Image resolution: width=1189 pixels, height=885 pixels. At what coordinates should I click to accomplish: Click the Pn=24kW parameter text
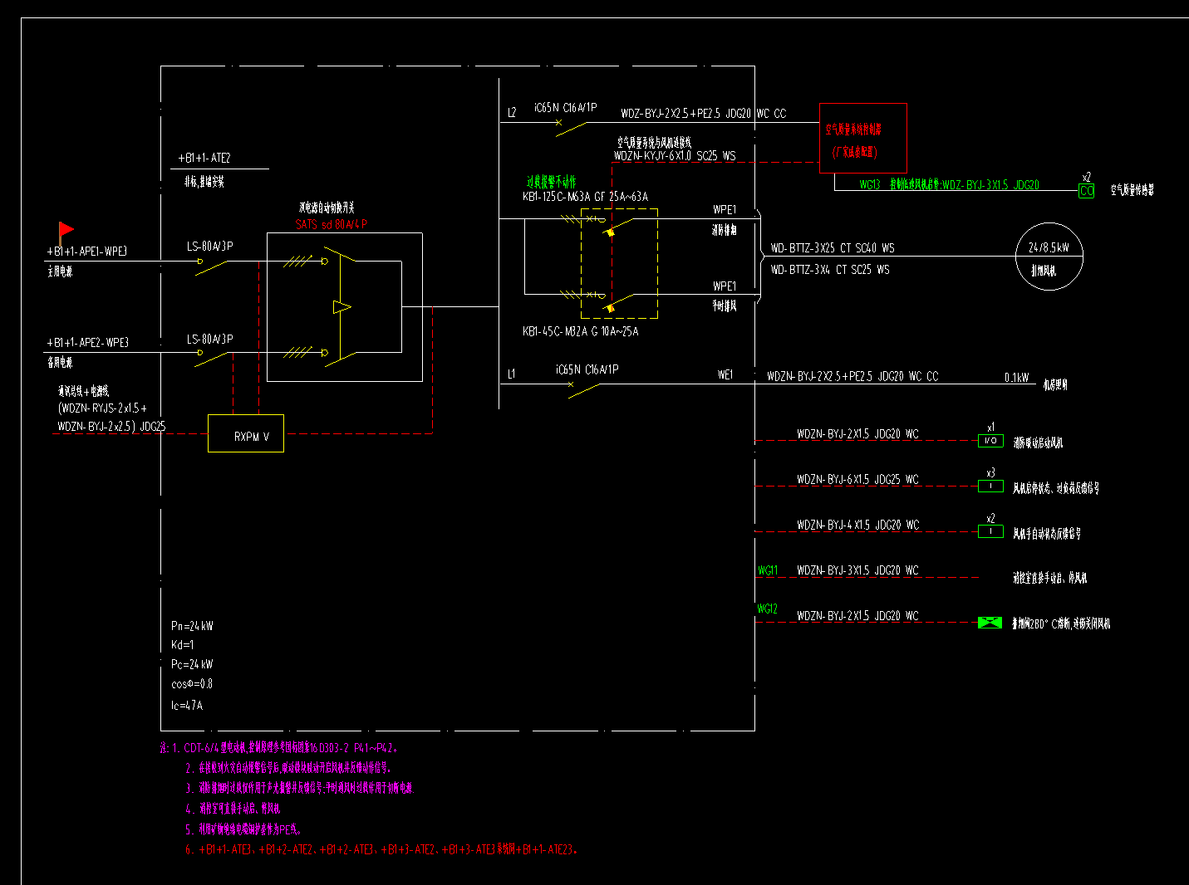pos(192,626)
